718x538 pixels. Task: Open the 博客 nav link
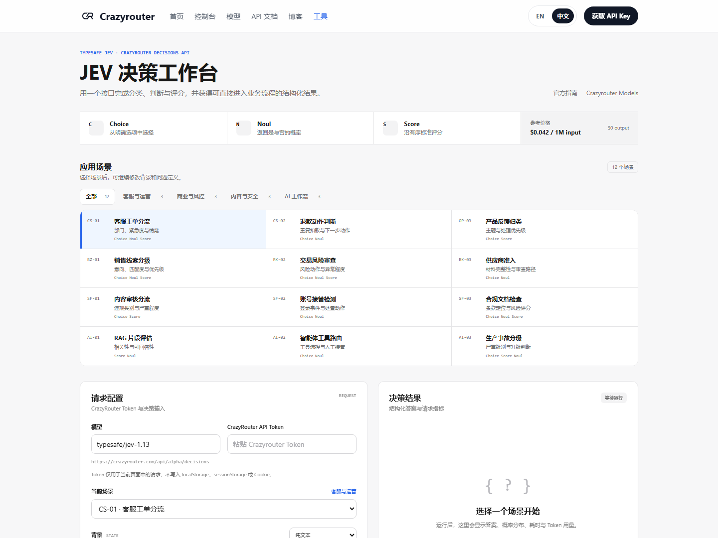(x=295, y=16)
